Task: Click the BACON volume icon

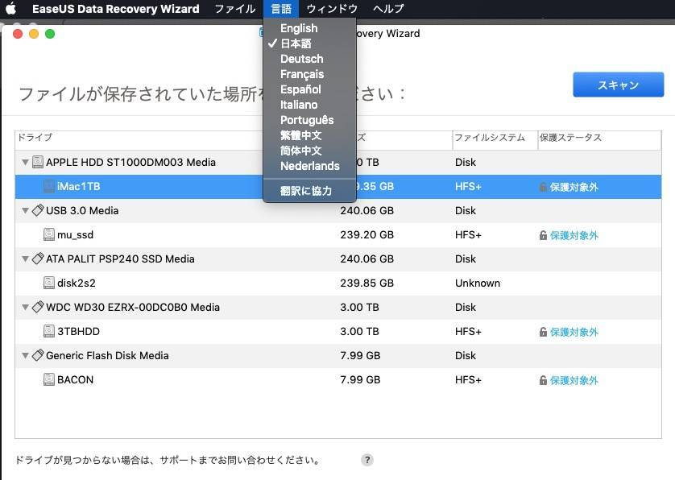Action: click(49, 379)
